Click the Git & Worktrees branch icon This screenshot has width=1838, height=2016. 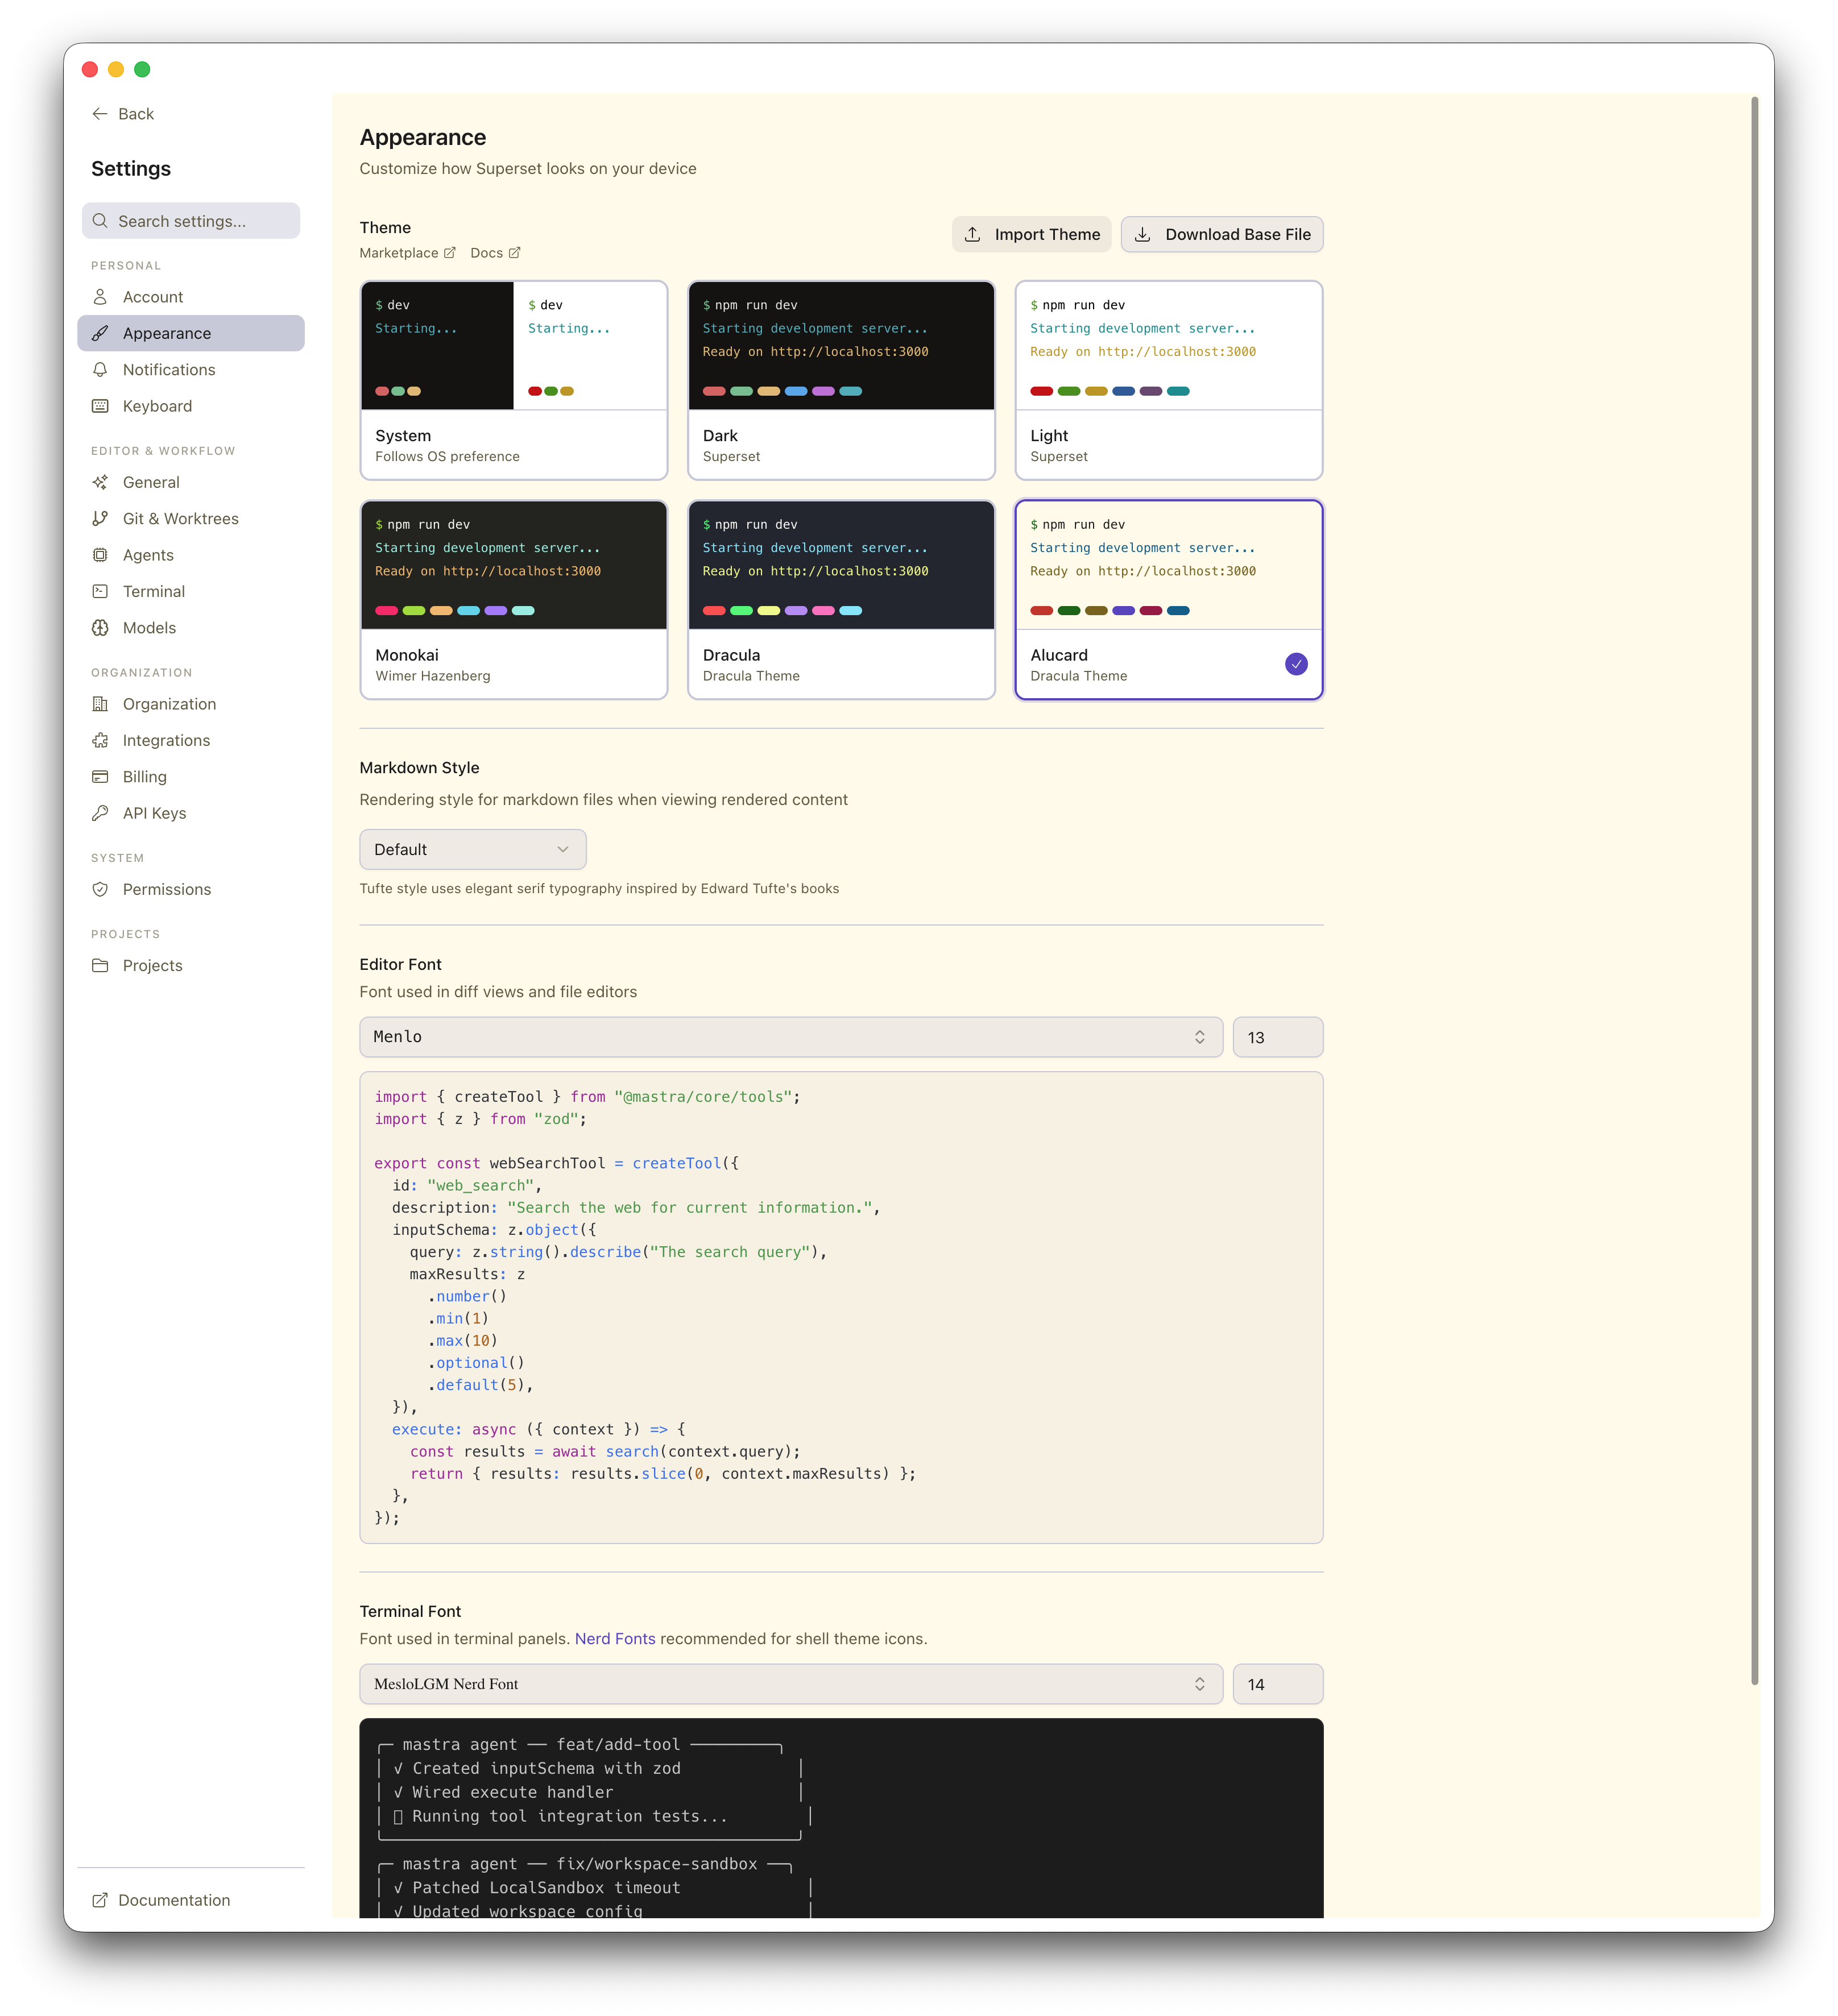click(100, 518)
